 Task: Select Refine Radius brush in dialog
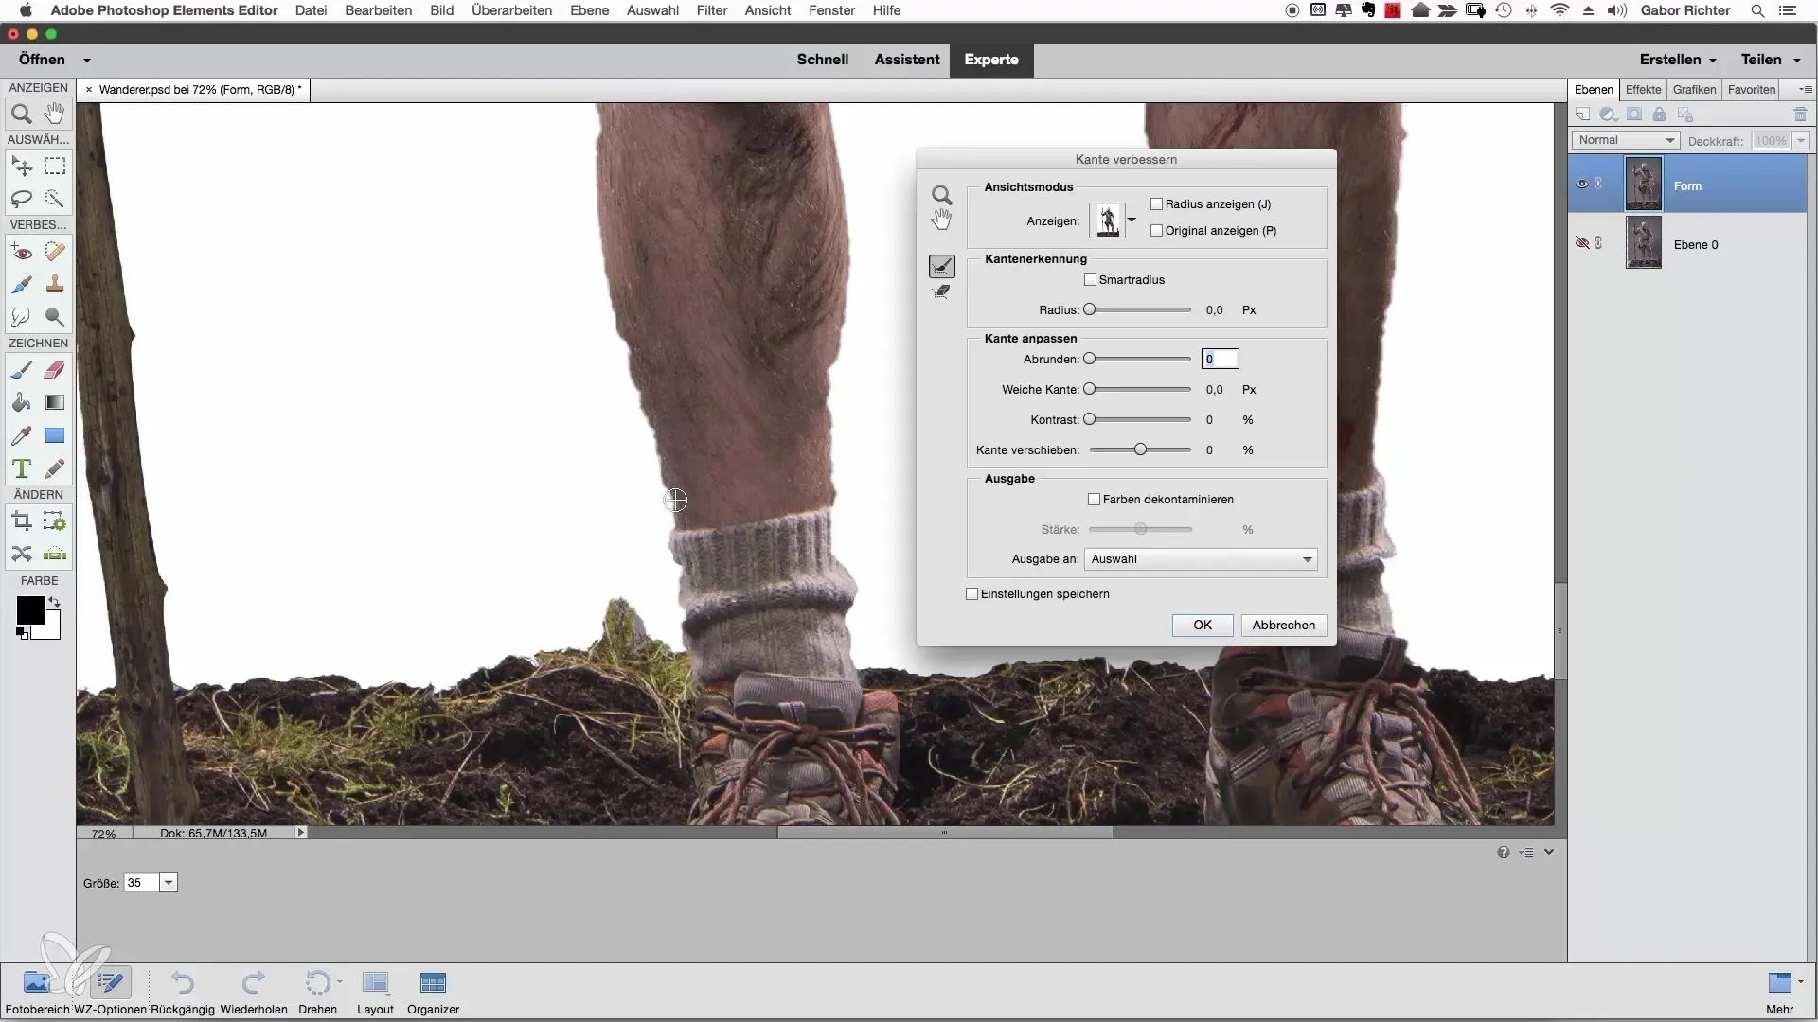coord(941,267)
